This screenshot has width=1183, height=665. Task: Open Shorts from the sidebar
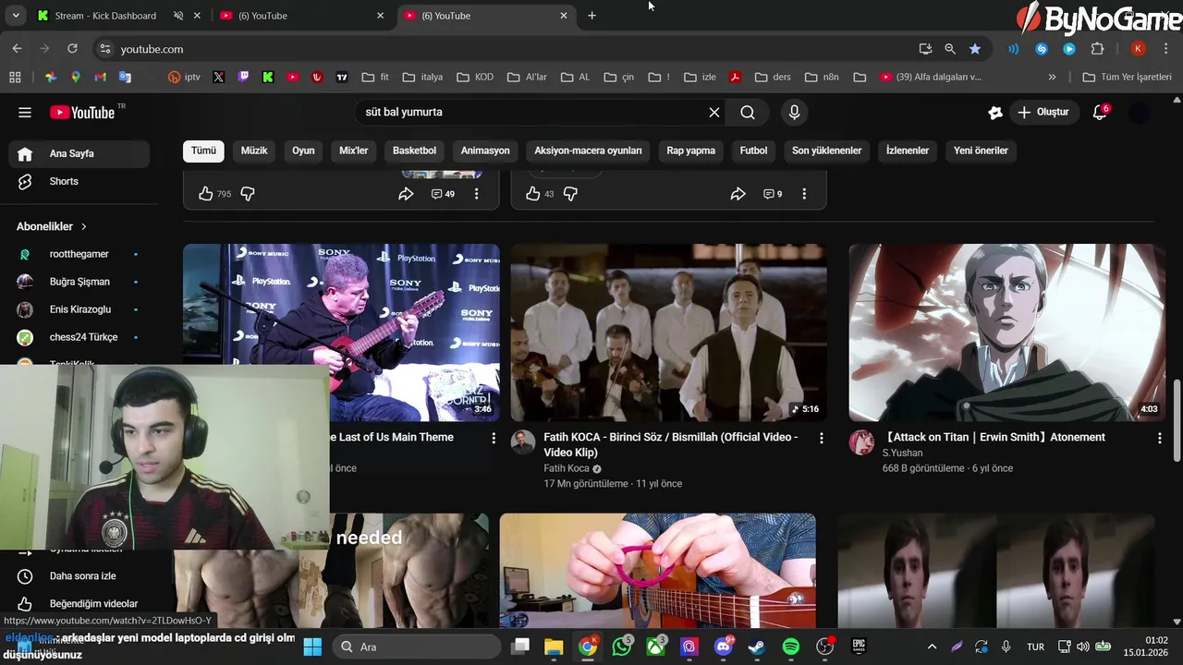[79, 182]
